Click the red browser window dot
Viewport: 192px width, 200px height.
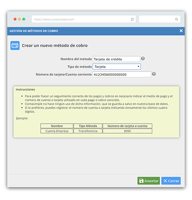15,19
